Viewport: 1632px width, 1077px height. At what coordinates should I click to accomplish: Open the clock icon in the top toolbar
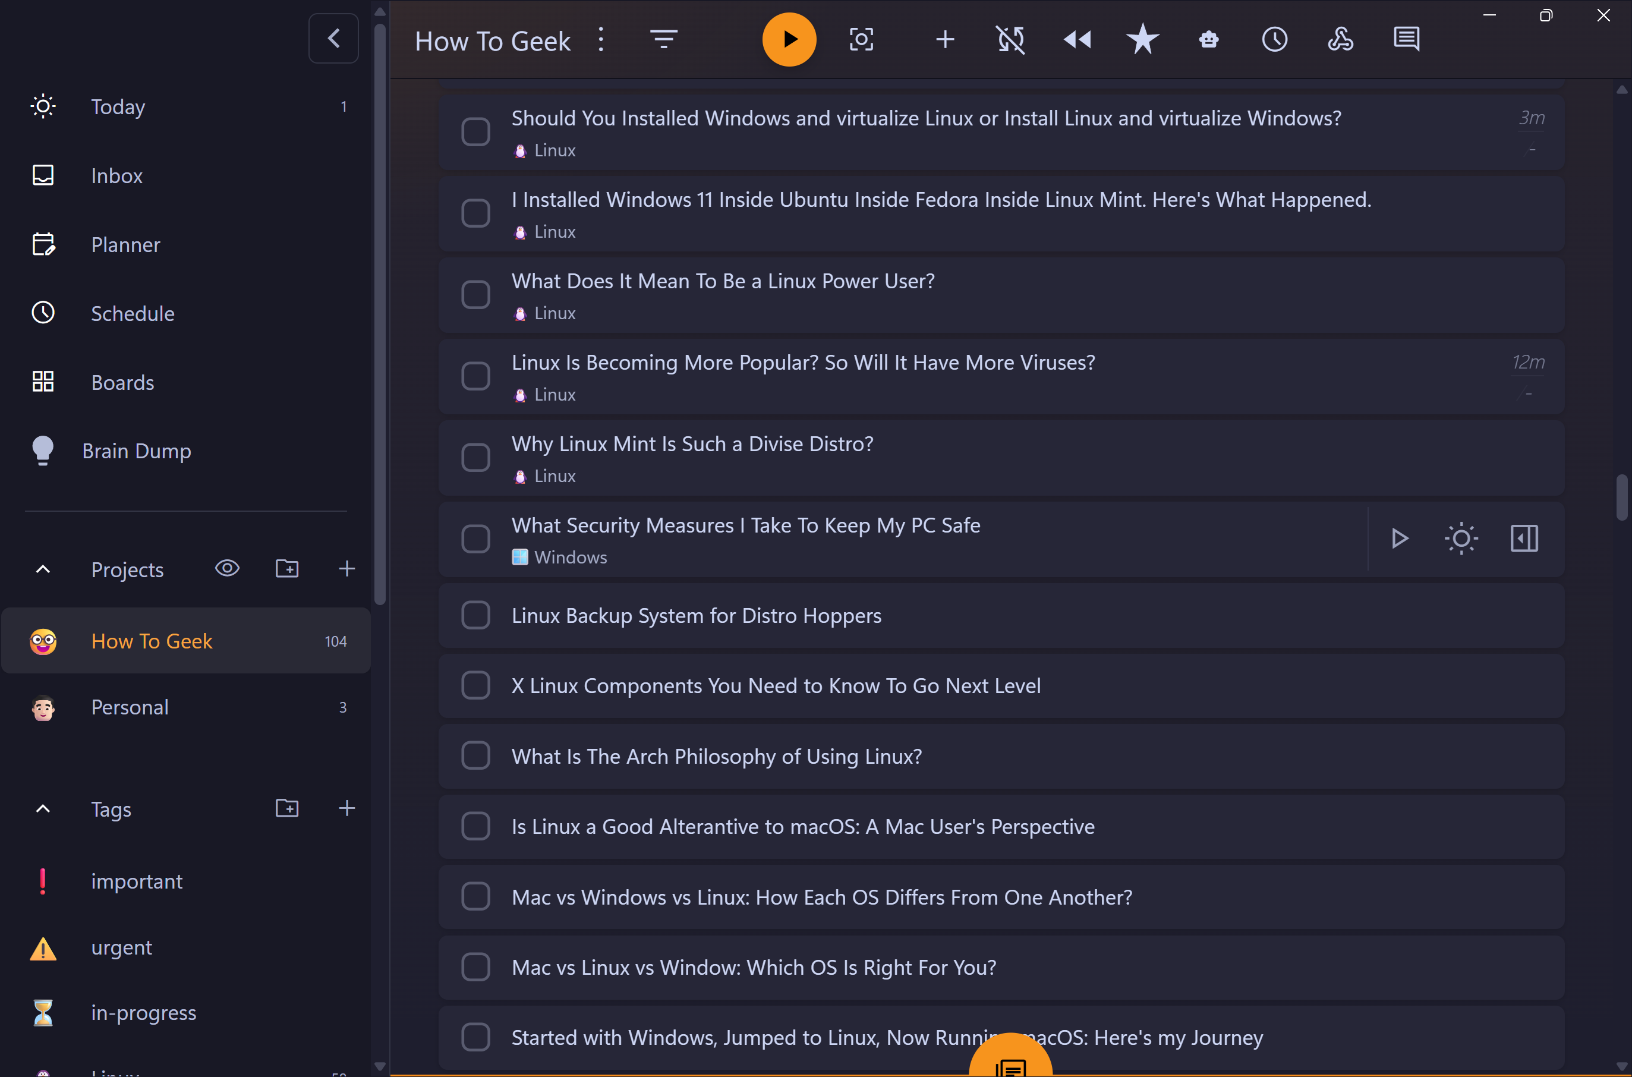pos(1275,39)
